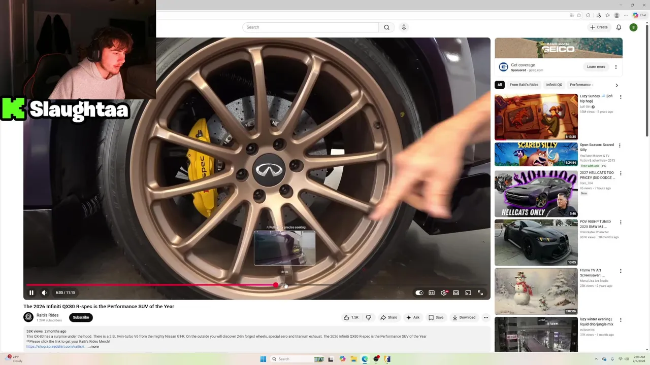Open browser profile icon
Screen dimensions: 650x365
[617, 15]
